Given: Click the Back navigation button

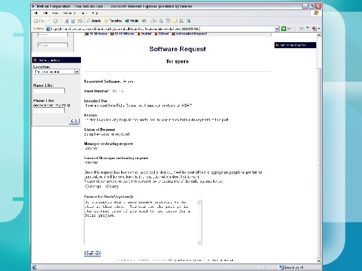Looking at the screenshot, I should click(40, 21).
